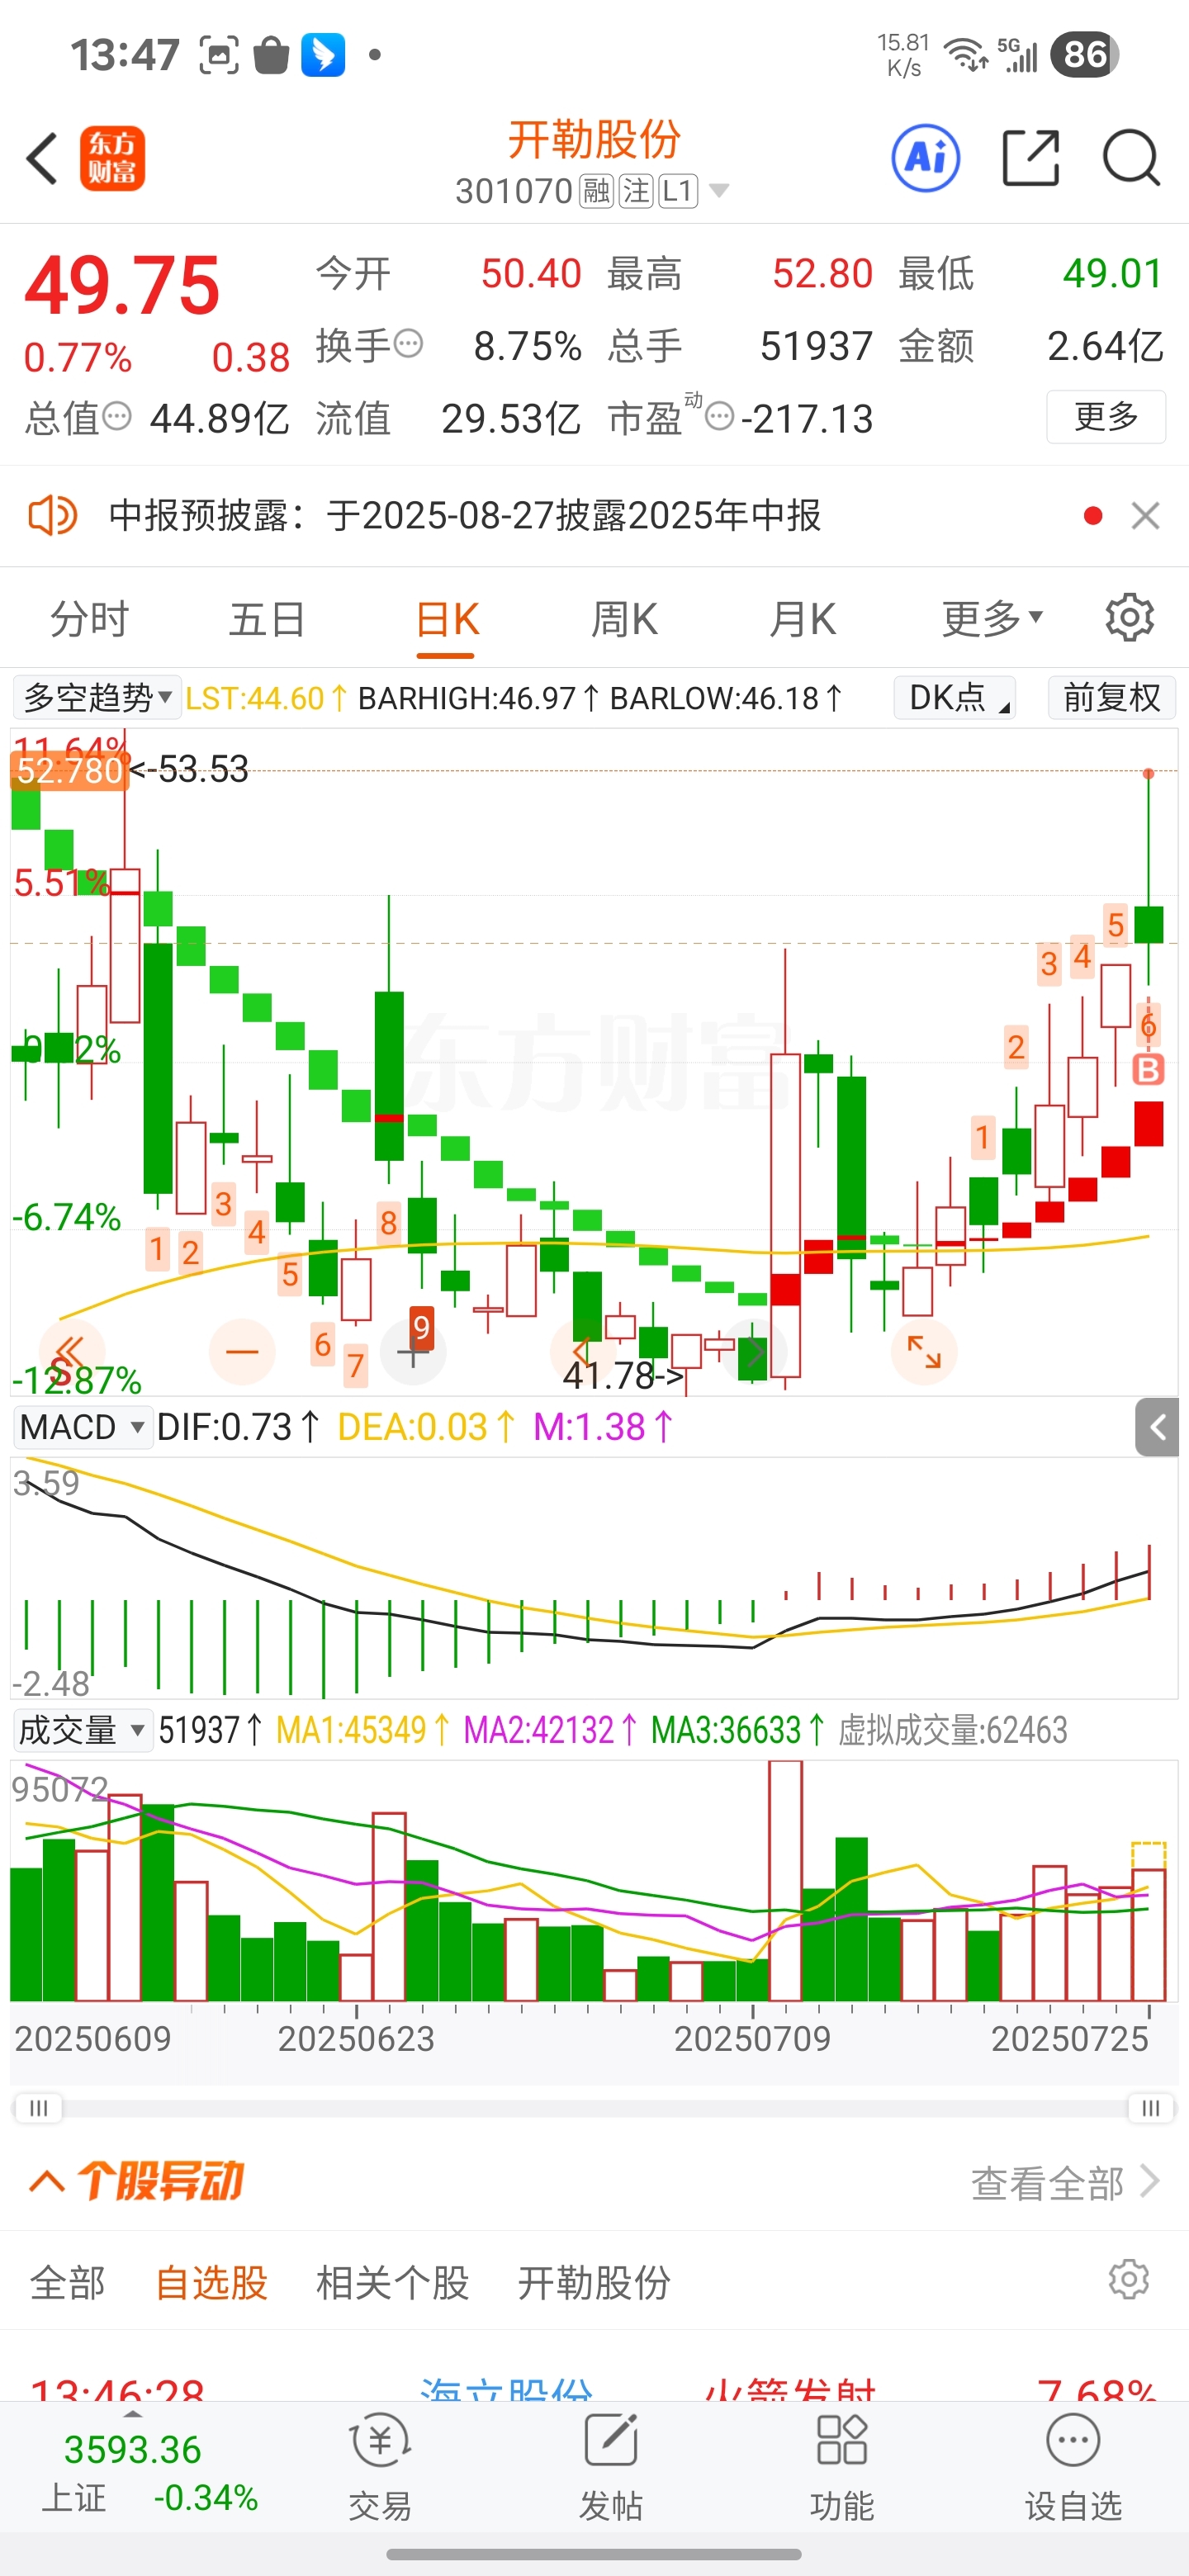Open the search magnifier icon

(x=1131, y=158)
